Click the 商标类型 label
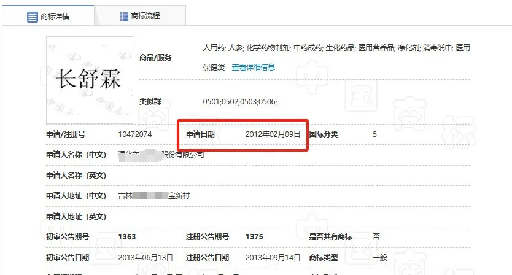This screenshot has height=275, width=512. (x=324, y=258)
